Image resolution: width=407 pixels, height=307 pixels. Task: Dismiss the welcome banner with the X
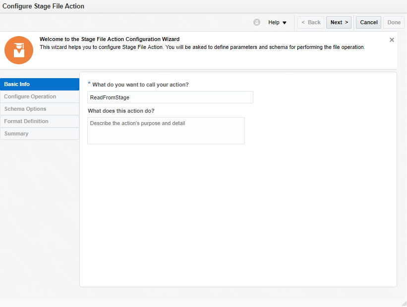tap(392, 40)
